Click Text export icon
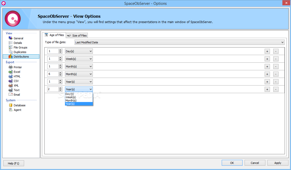The width and height of the screenshot is (291, 170). [11, 90]
